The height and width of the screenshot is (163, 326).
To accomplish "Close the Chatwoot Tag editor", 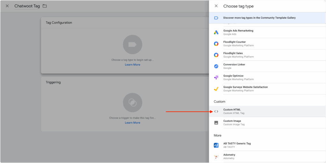I will (7, 6).
